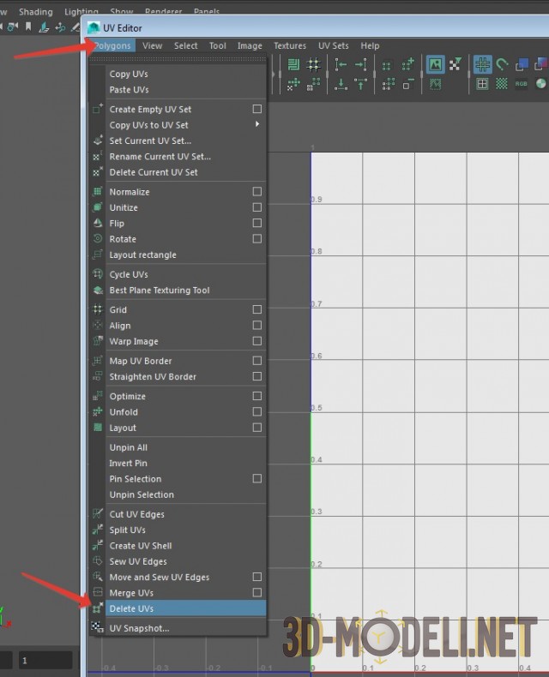Click the four-pane texture borders icon
Image resolution: width=549 pixels, height=677 pixels.
[482, 84]
